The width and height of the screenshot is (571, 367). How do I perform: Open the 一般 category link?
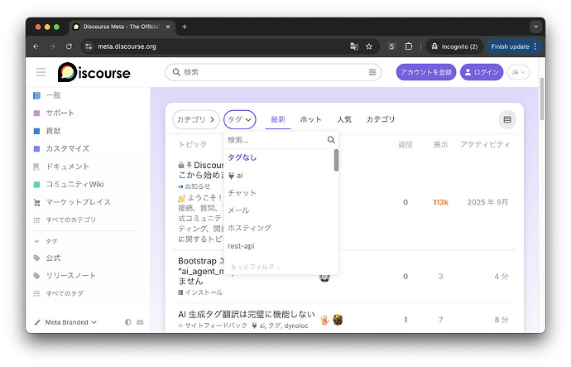pos(53,95)
